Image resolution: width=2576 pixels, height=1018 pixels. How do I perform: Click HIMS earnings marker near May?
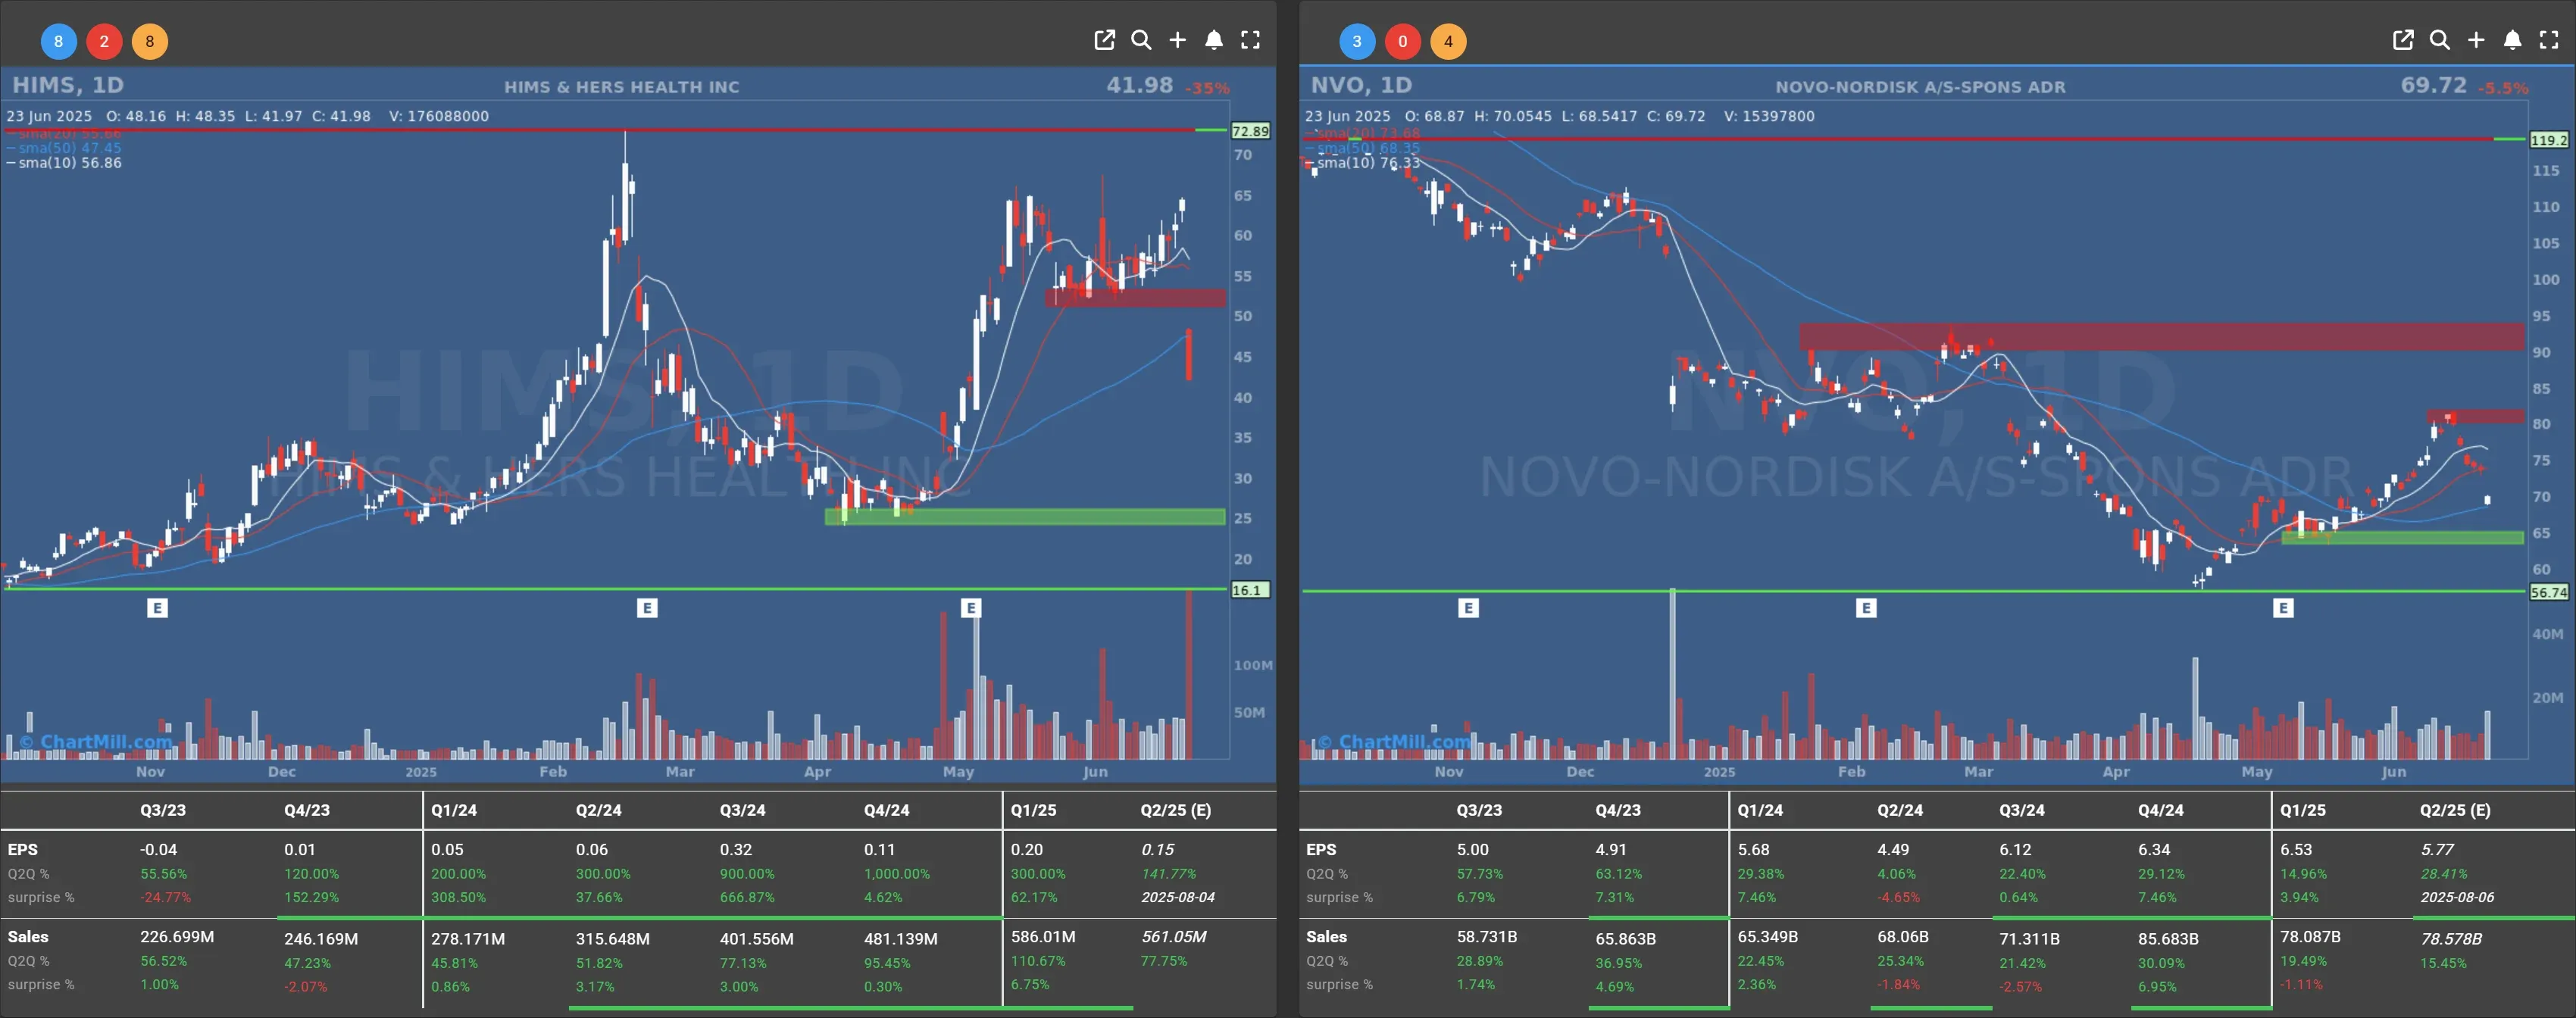(x=971, y=608)
